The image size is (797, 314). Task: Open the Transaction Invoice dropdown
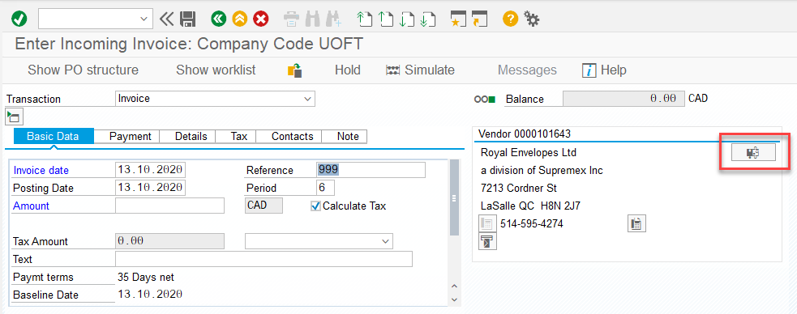[307, 99]
